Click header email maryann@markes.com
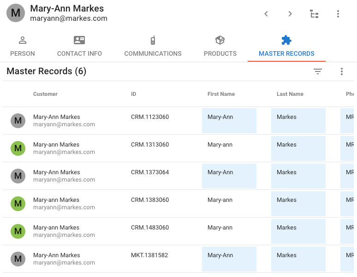This screenshot has width=357, height=277. (69, 18)
